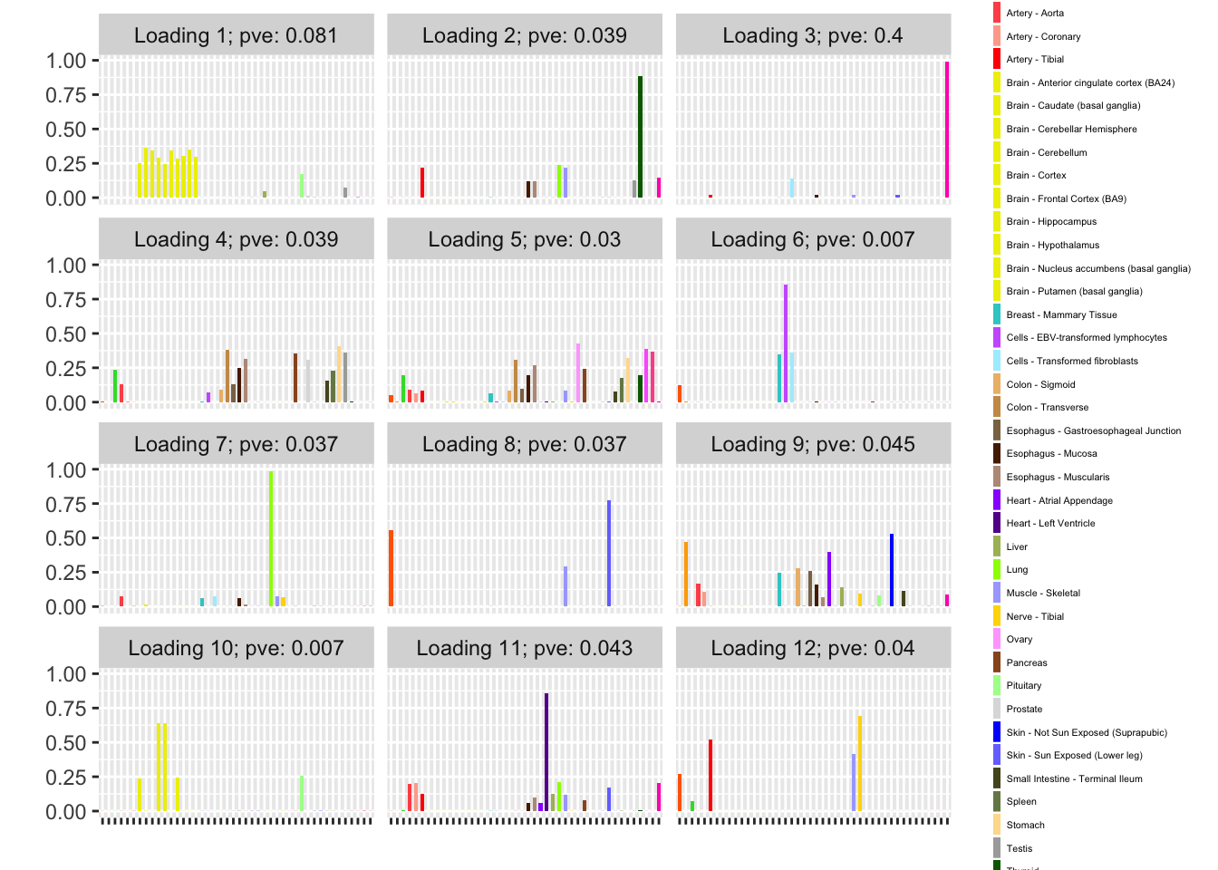The height and width of the screenshot is (870, 1218).
Task: Click the dark green bar in Loading 2
Action: click(x=640, y=137)
